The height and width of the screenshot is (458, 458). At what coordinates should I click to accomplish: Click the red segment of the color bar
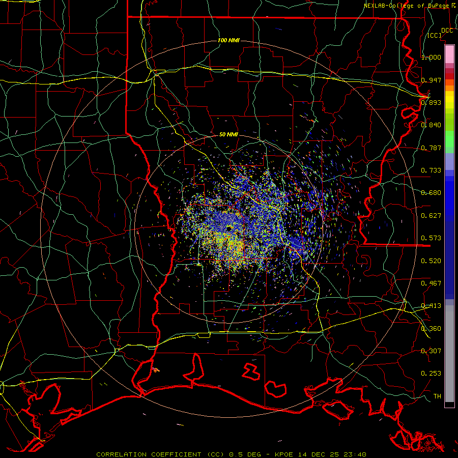449,76
